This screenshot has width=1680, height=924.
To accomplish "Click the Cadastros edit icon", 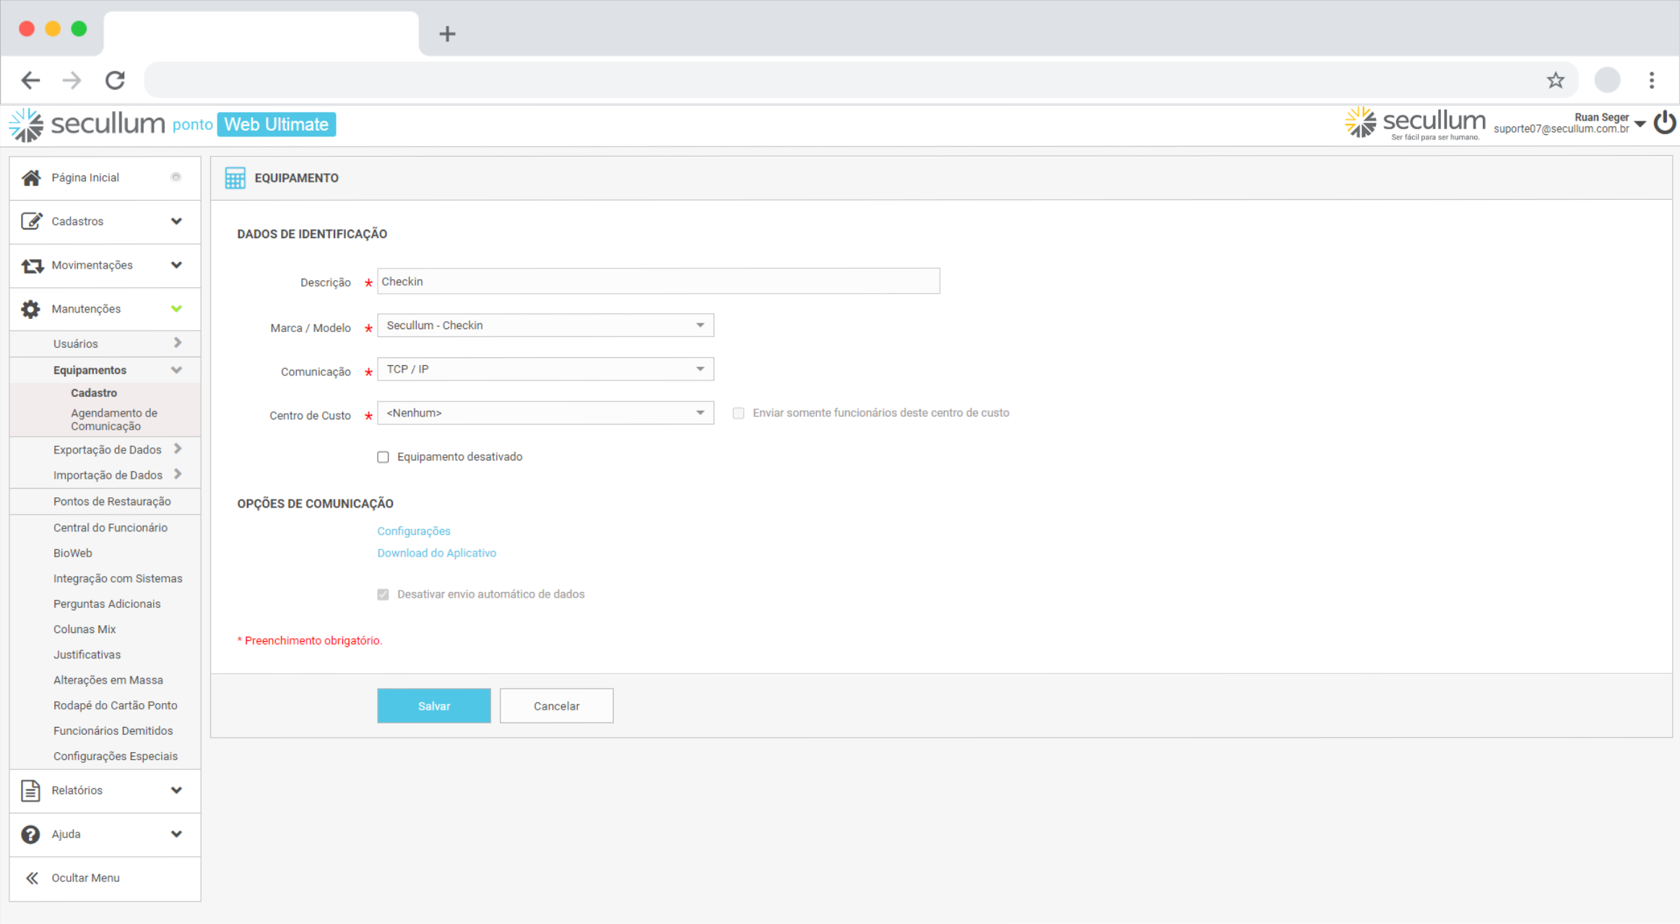I will (x=31, y=221).
